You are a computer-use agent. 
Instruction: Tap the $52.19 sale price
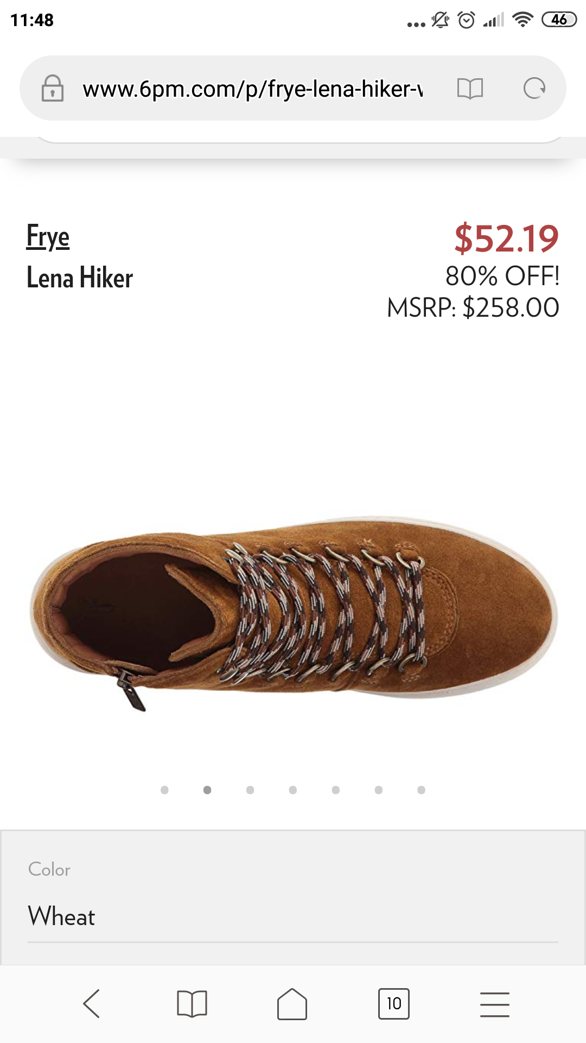(506, 238)
